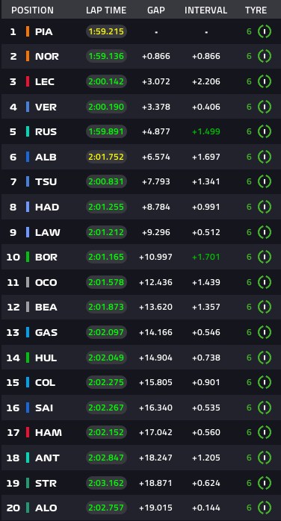Select driver TSU in the standings
Viewport: 281px width, 521px height.
[x=46, y=181]
